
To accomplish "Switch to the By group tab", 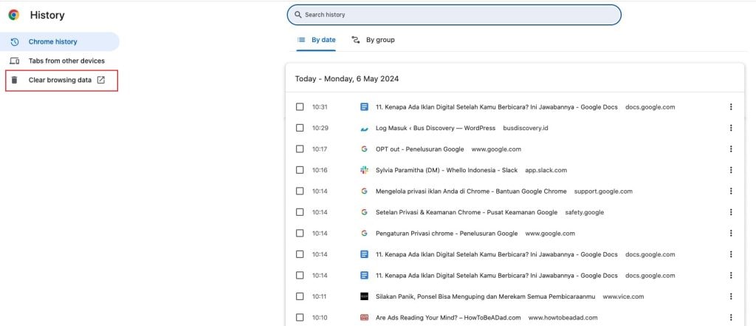I will [373, 40].
